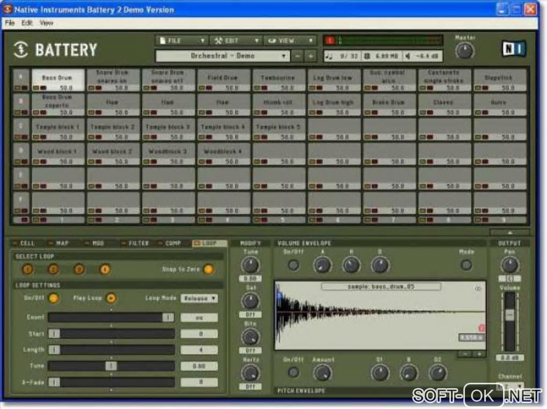Toggle volume envelope On/Off
547x409 pixels.
[293, 266]
